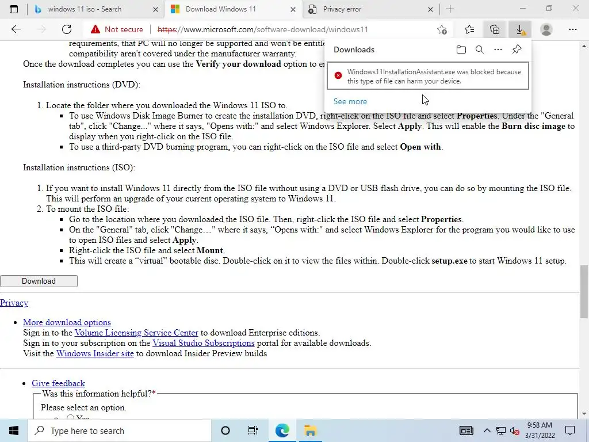The height and width of the screenshot is (442, 589).
Task: Switch to the Download Windows 11 tab
Action: click(233, 9)
